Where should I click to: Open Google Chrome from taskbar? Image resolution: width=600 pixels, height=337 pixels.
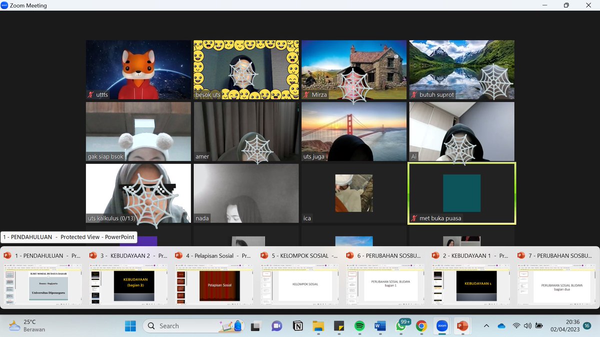tap(421, 326)
